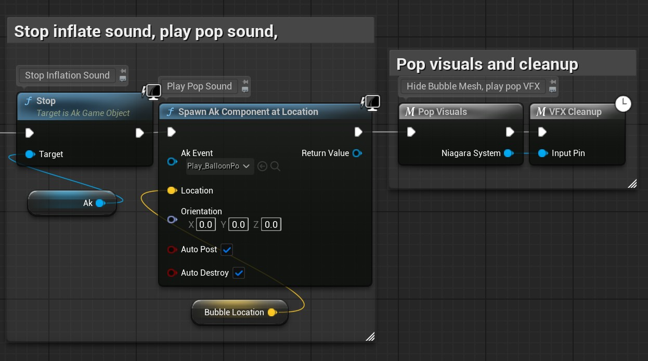Select the Stop inflate sound comment title
The height and width of the screenshot is (361, 648).
click(x=146, y=31)
